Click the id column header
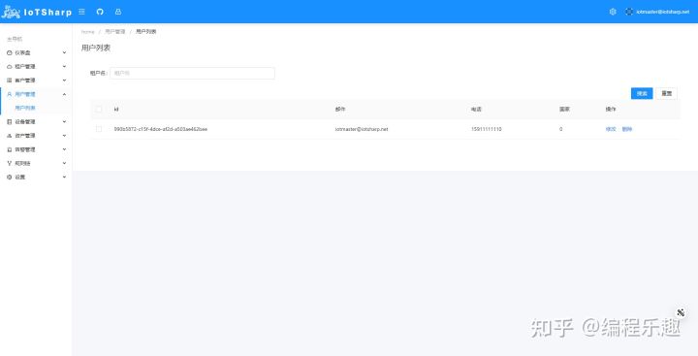 point(116,110)
